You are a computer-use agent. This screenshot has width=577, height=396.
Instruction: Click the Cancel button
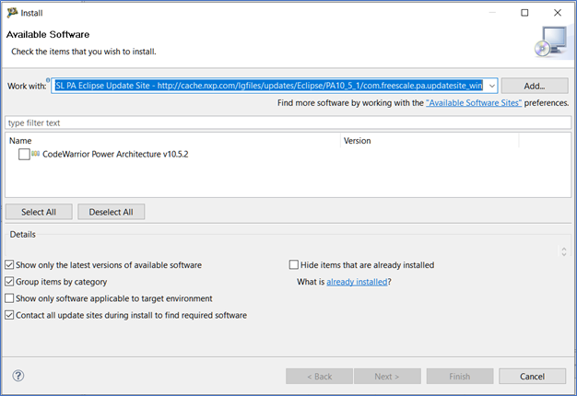[x=532, y=376]
